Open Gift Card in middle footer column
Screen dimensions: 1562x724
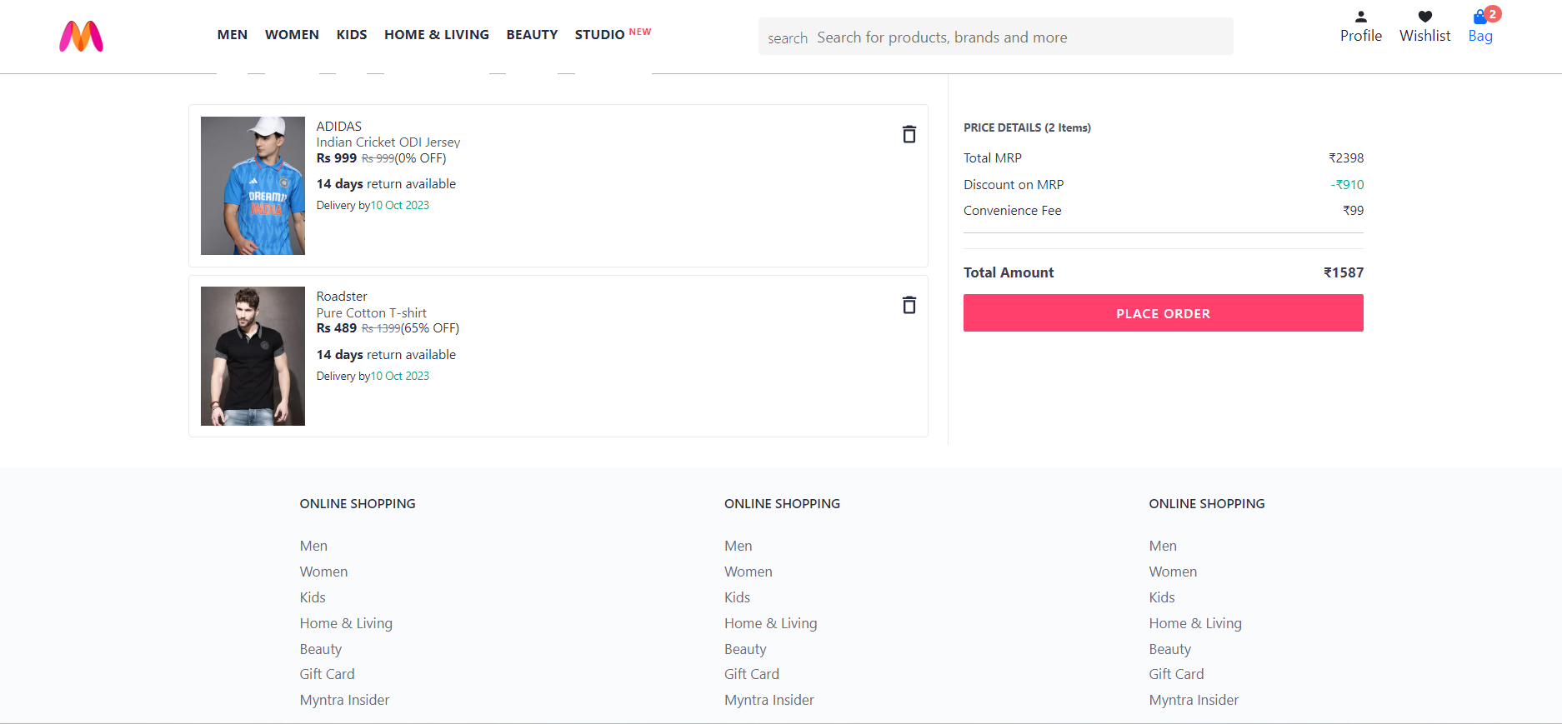click(x=751, y=674)
